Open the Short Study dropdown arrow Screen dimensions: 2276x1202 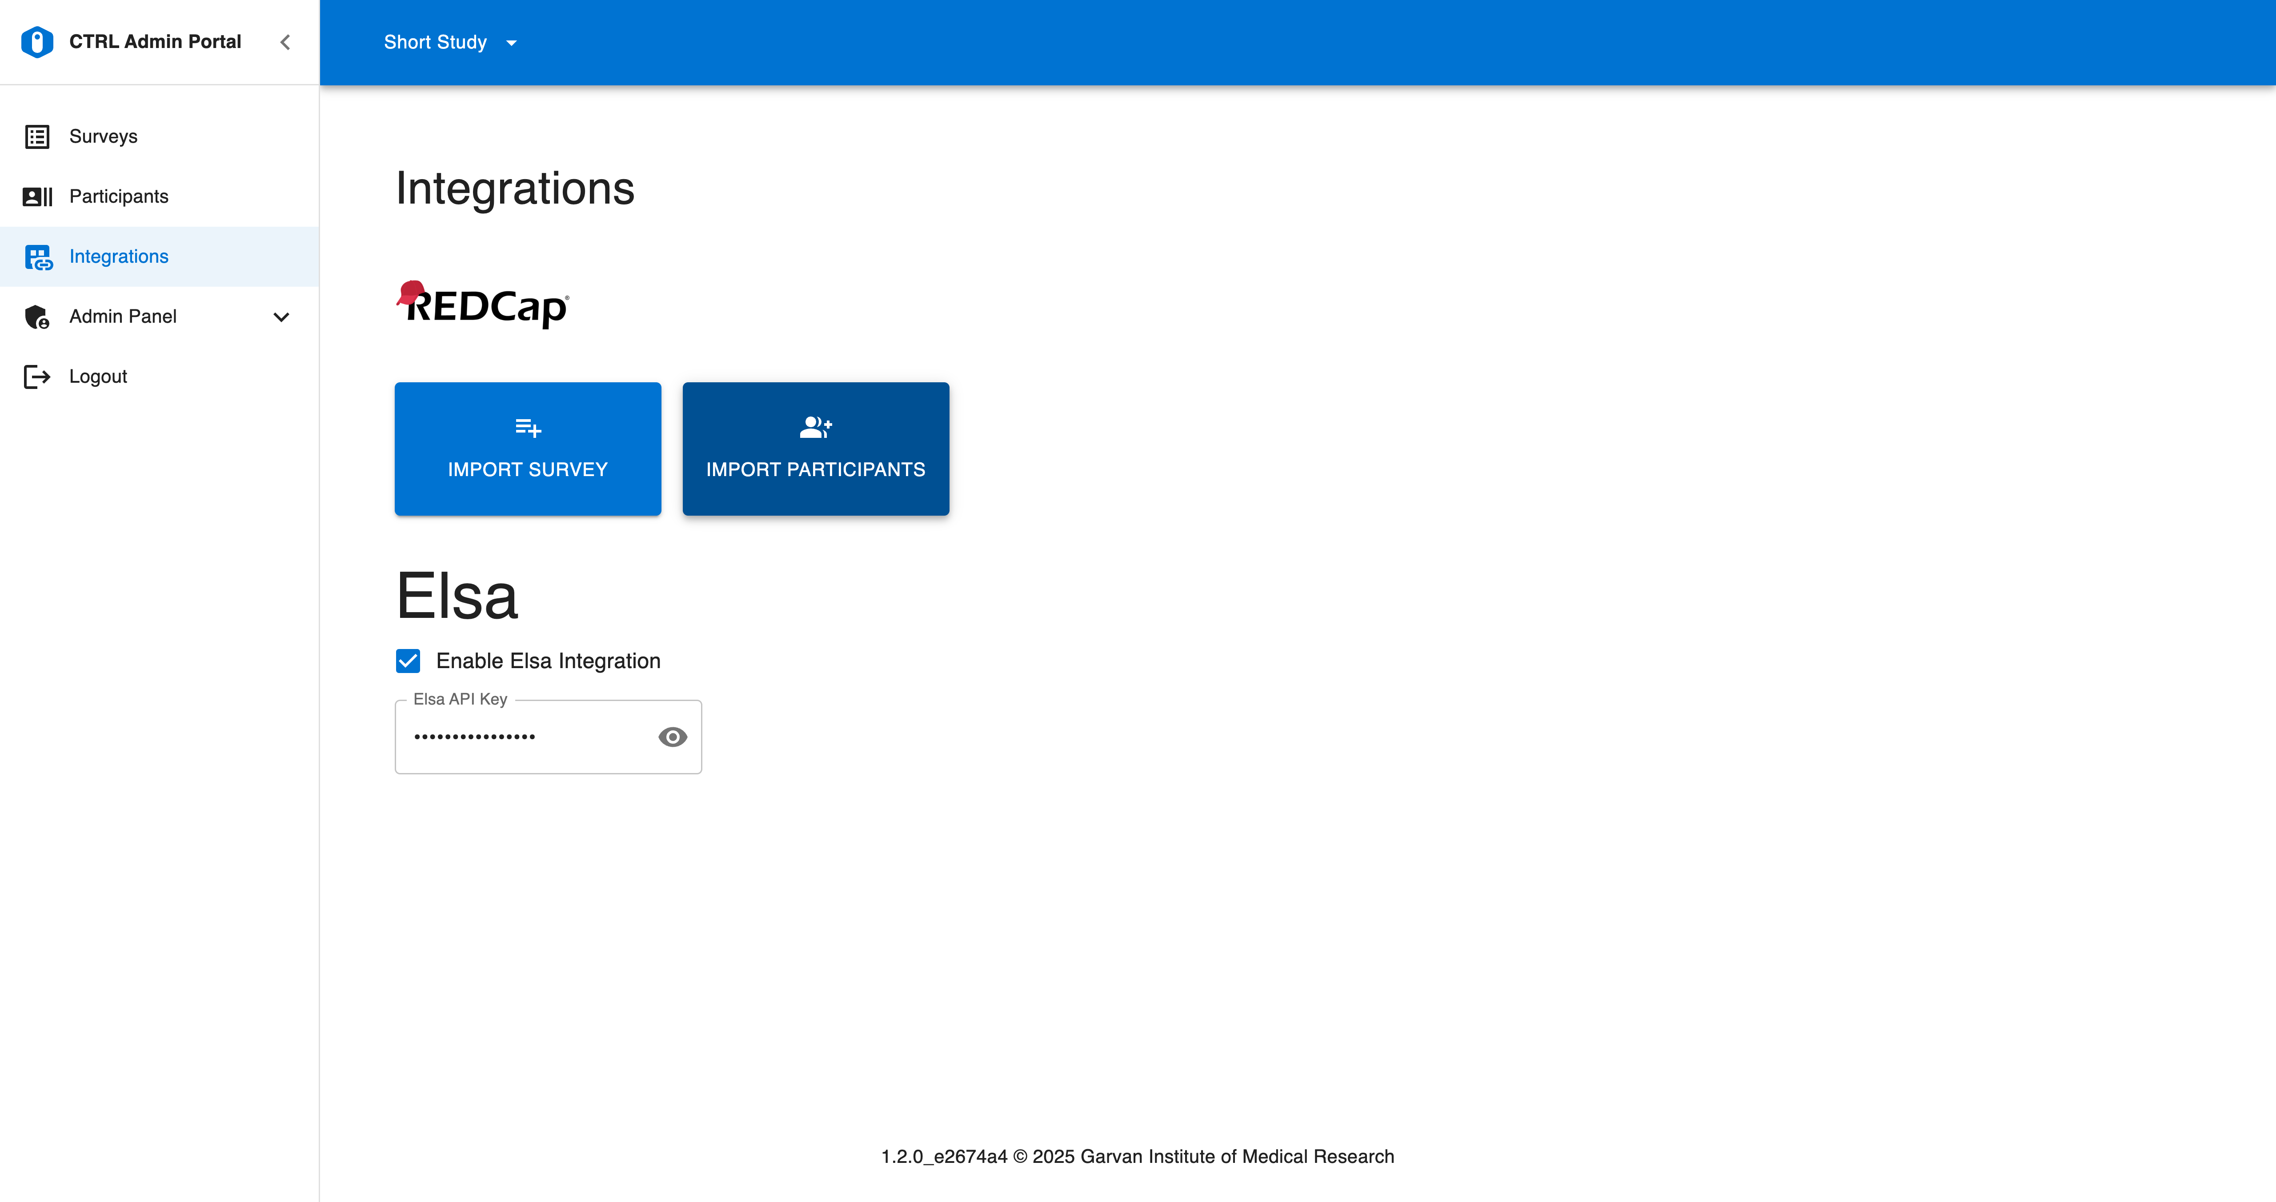click(512, 43)
